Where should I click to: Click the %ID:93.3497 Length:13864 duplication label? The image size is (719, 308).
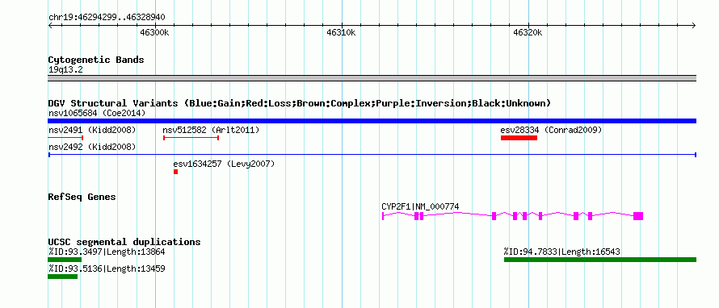click(107, 252)
